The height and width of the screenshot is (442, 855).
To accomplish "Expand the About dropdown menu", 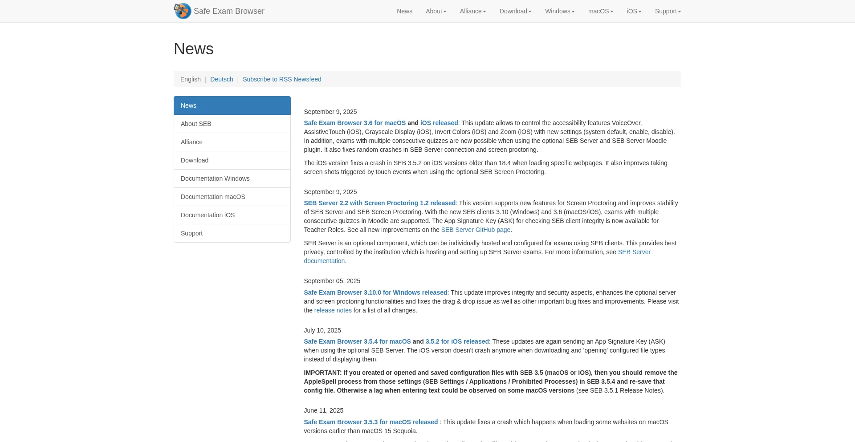I will pos(436,11).
